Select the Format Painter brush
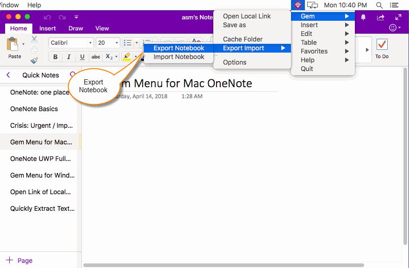Image resolution: width=409 pixels, height=268 pixels. [x=34, y=60]
